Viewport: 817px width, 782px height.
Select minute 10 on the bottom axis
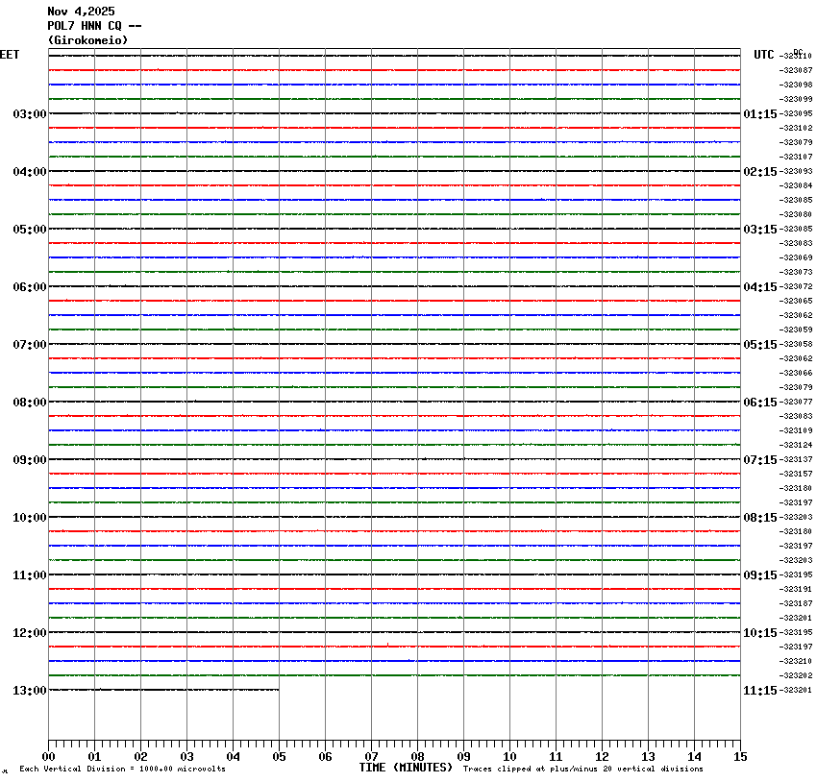509,757
